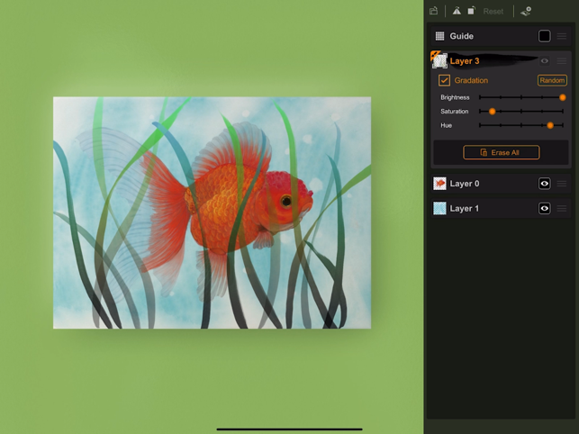Click the iPad home indicator bar
Image resolution: width=579 pixels, height=434 pixels.
tap(290, 429)
